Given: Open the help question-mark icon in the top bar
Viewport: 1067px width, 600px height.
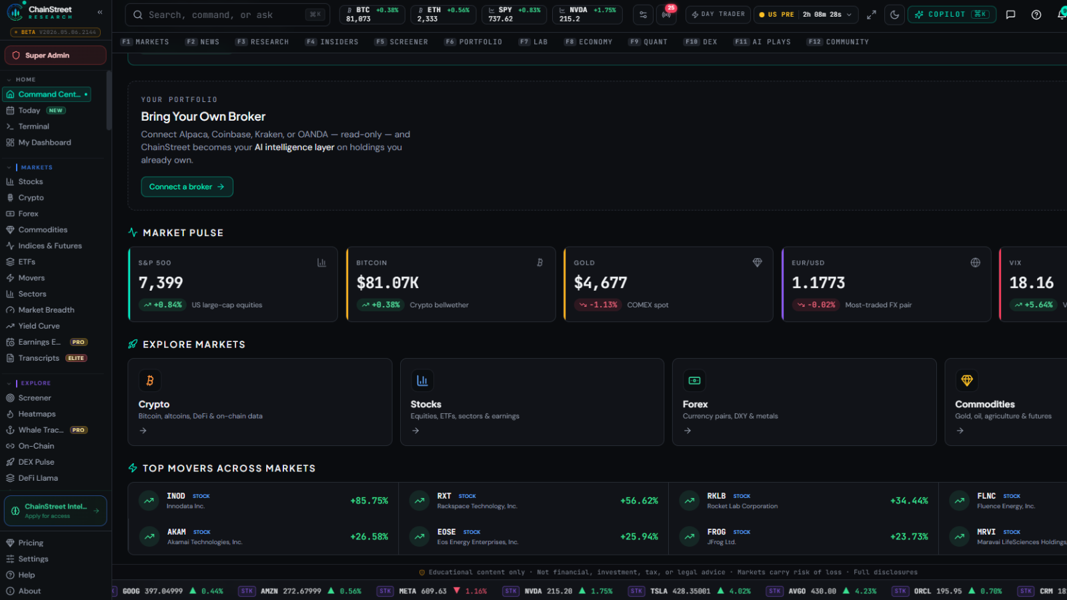Looking at the screenshot, I should coord(1036,15).
